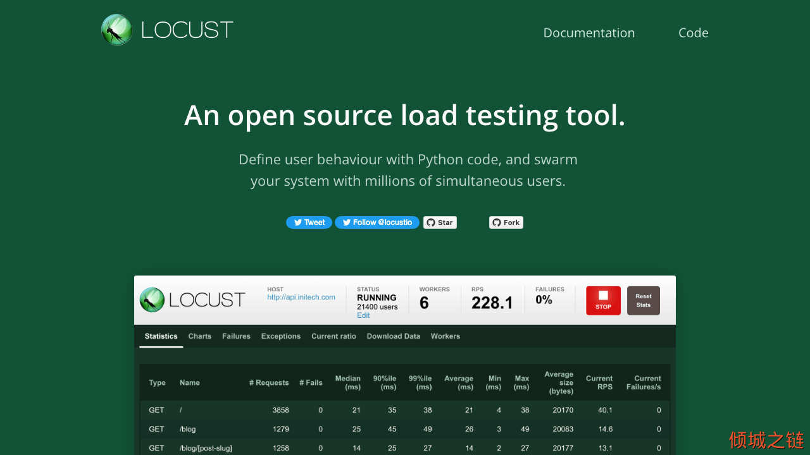Open the Download Data tab

(x=394, y=336)
